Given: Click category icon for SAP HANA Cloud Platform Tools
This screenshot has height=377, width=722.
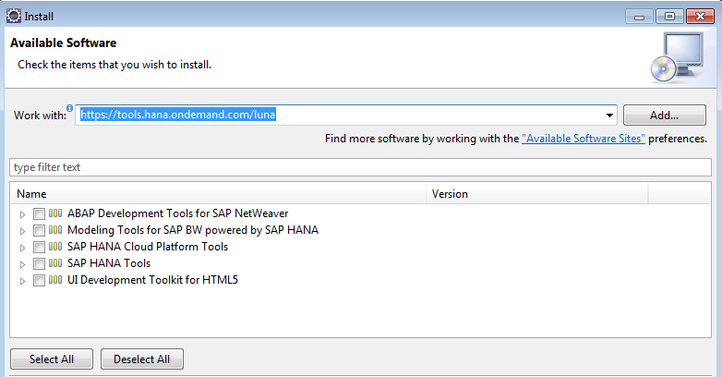Looking at the screenshot, I should click(55, 247).
